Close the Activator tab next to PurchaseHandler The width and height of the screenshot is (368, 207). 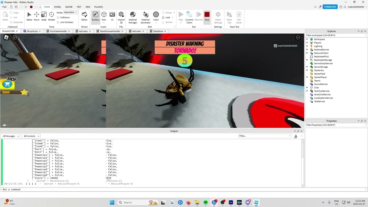coord(90,31)
